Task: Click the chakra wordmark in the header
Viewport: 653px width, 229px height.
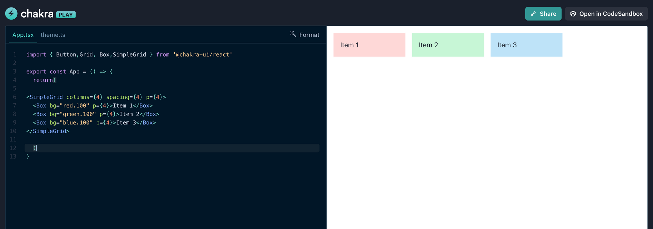Action: [x=37, y=14]
